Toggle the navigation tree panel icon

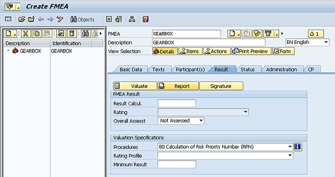(x=8, y=19)
